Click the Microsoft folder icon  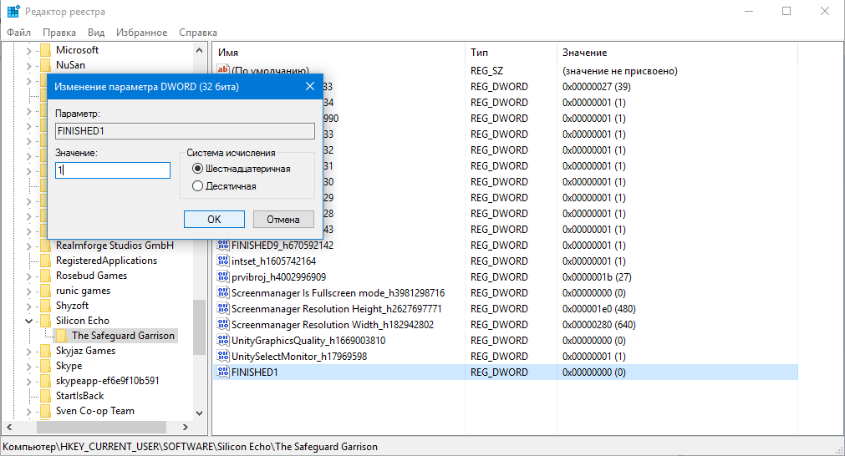point(46,50)
